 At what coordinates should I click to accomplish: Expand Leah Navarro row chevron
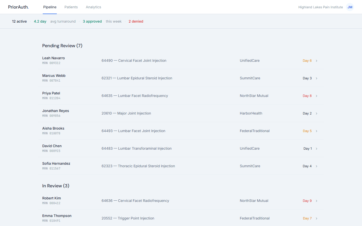316,61
